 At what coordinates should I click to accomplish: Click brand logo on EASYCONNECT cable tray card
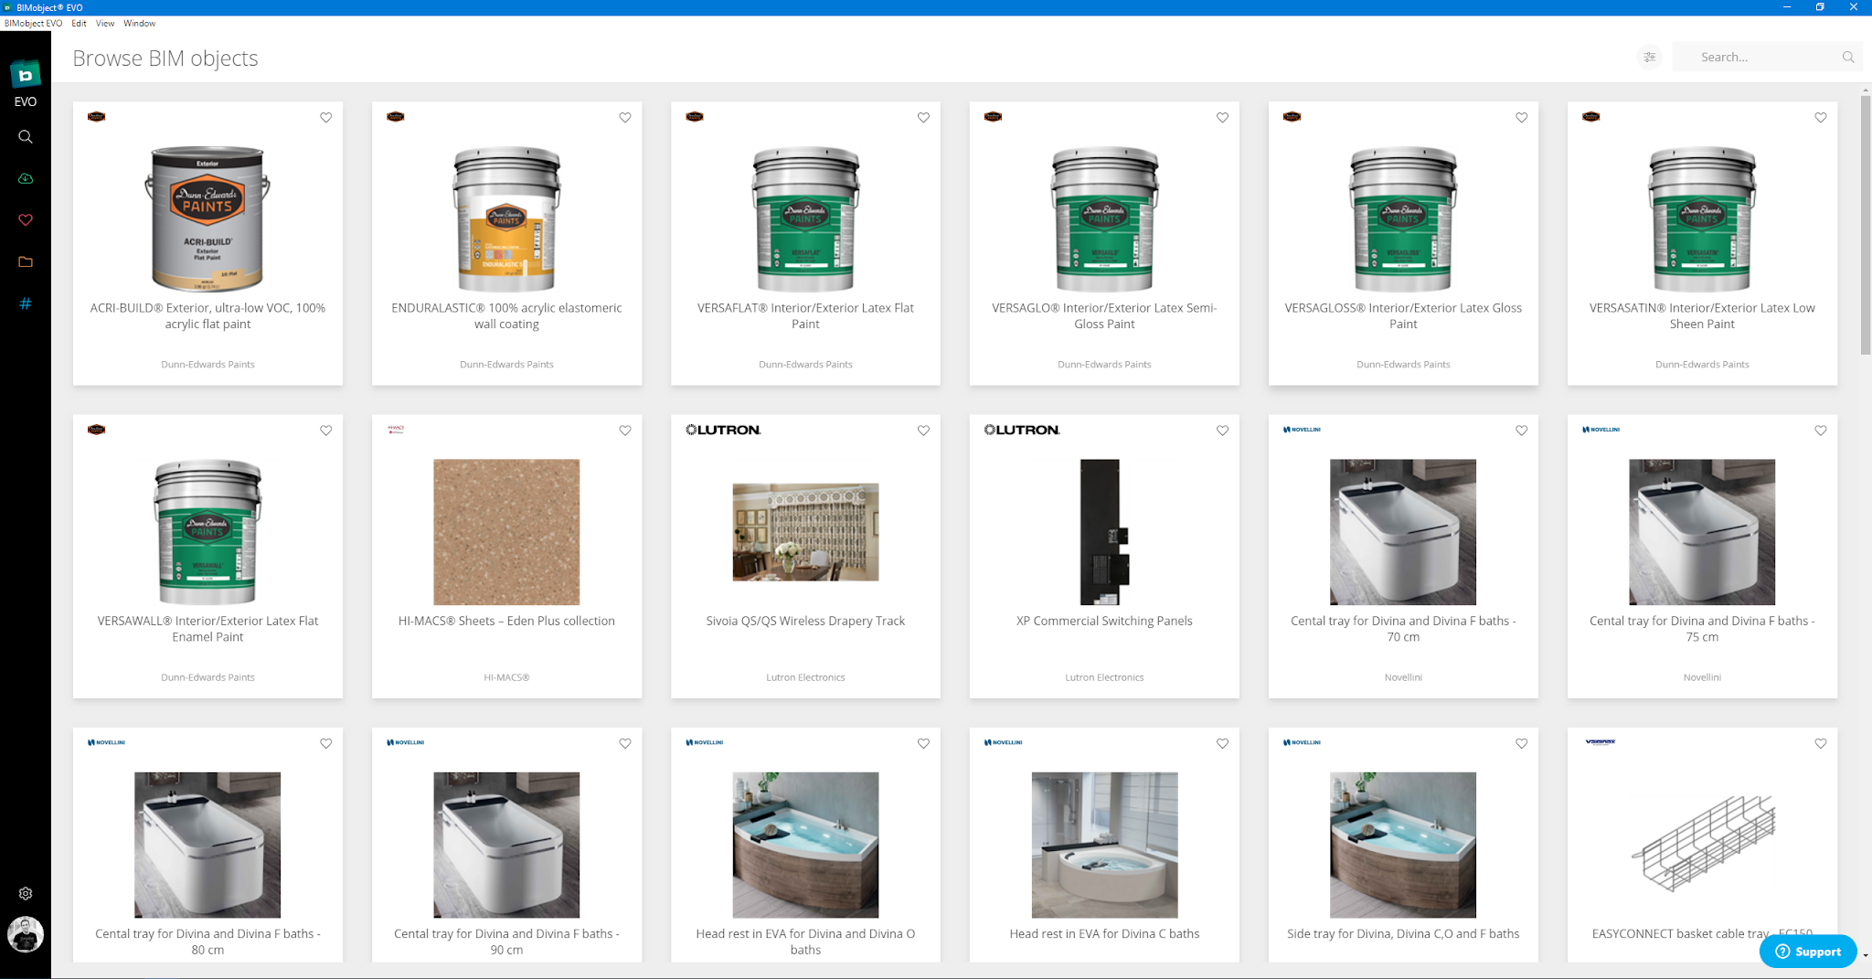(x=1601, y=742)
